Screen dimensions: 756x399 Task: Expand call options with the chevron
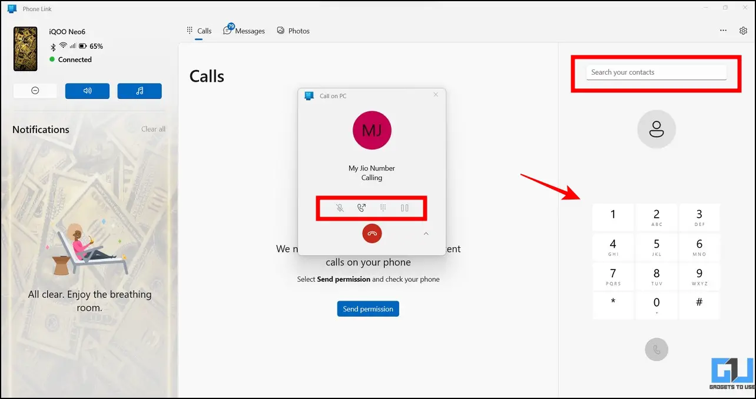click(x=426, y=234)
